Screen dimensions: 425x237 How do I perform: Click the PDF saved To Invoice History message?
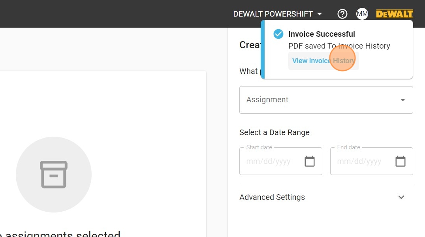[x=339, y=46]
